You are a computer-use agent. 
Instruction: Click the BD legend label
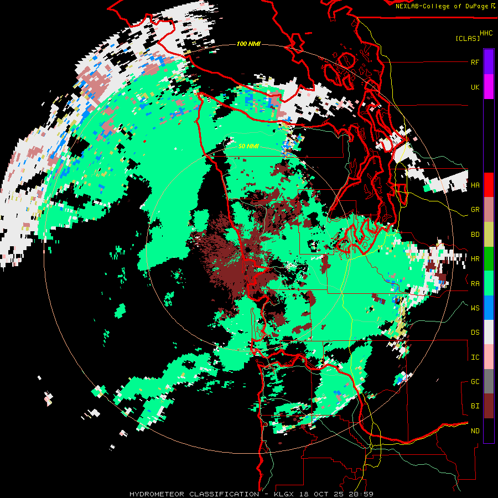point(475,235)
